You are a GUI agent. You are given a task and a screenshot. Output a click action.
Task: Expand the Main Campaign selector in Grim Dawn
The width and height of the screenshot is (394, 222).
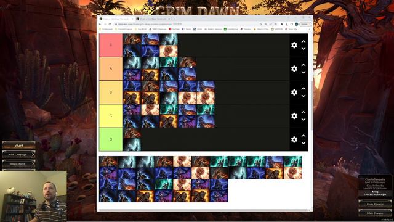point(18,155)
